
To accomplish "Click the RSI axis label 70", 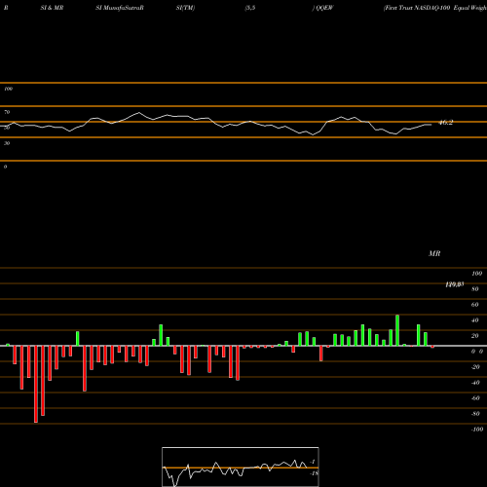I will click(7, 112).
